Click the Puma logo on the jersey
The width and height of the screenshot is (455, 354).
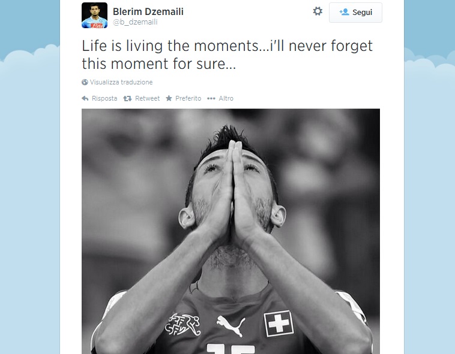[231, 325]
